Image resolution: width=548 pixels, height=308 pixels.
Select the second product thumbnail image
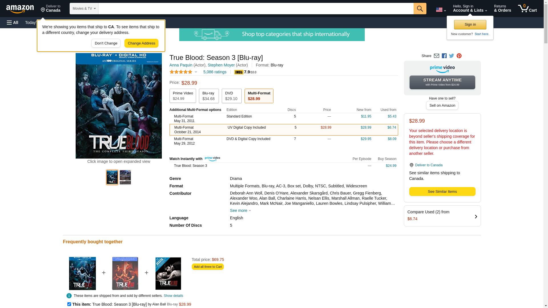(125, 177)
